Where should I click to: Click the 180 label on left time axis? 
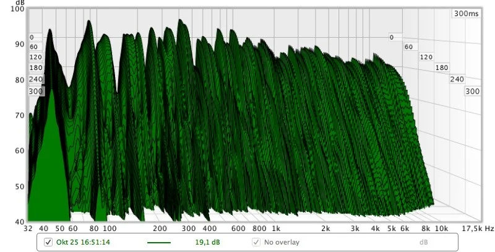(36, 67)
